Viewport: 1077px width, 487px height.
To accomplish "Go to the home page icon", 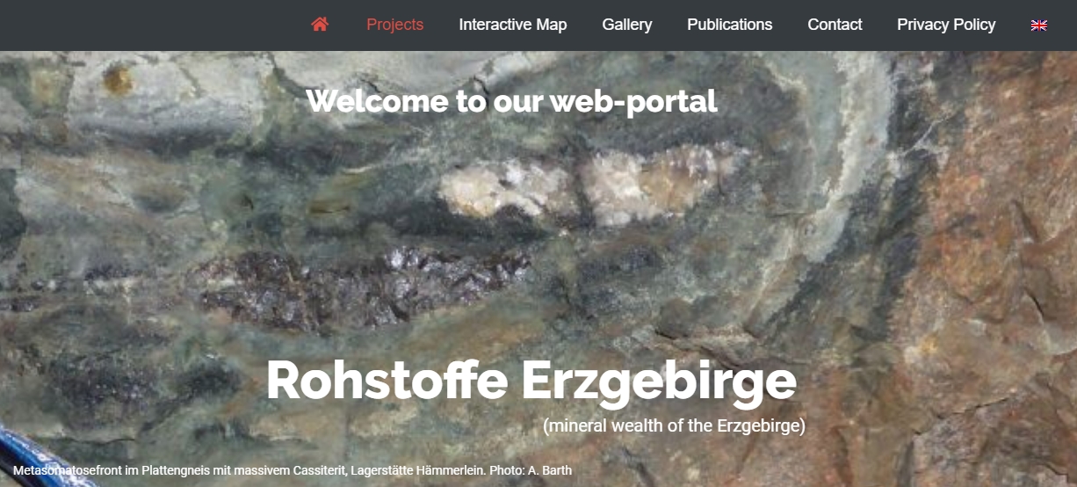I will coord(320,25).
